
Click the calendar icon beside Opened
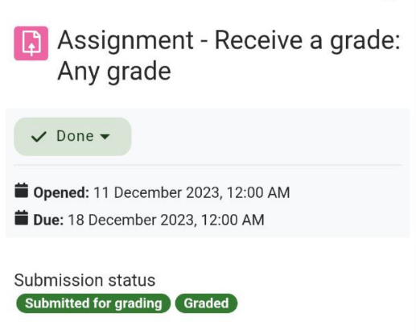[22, 191]
